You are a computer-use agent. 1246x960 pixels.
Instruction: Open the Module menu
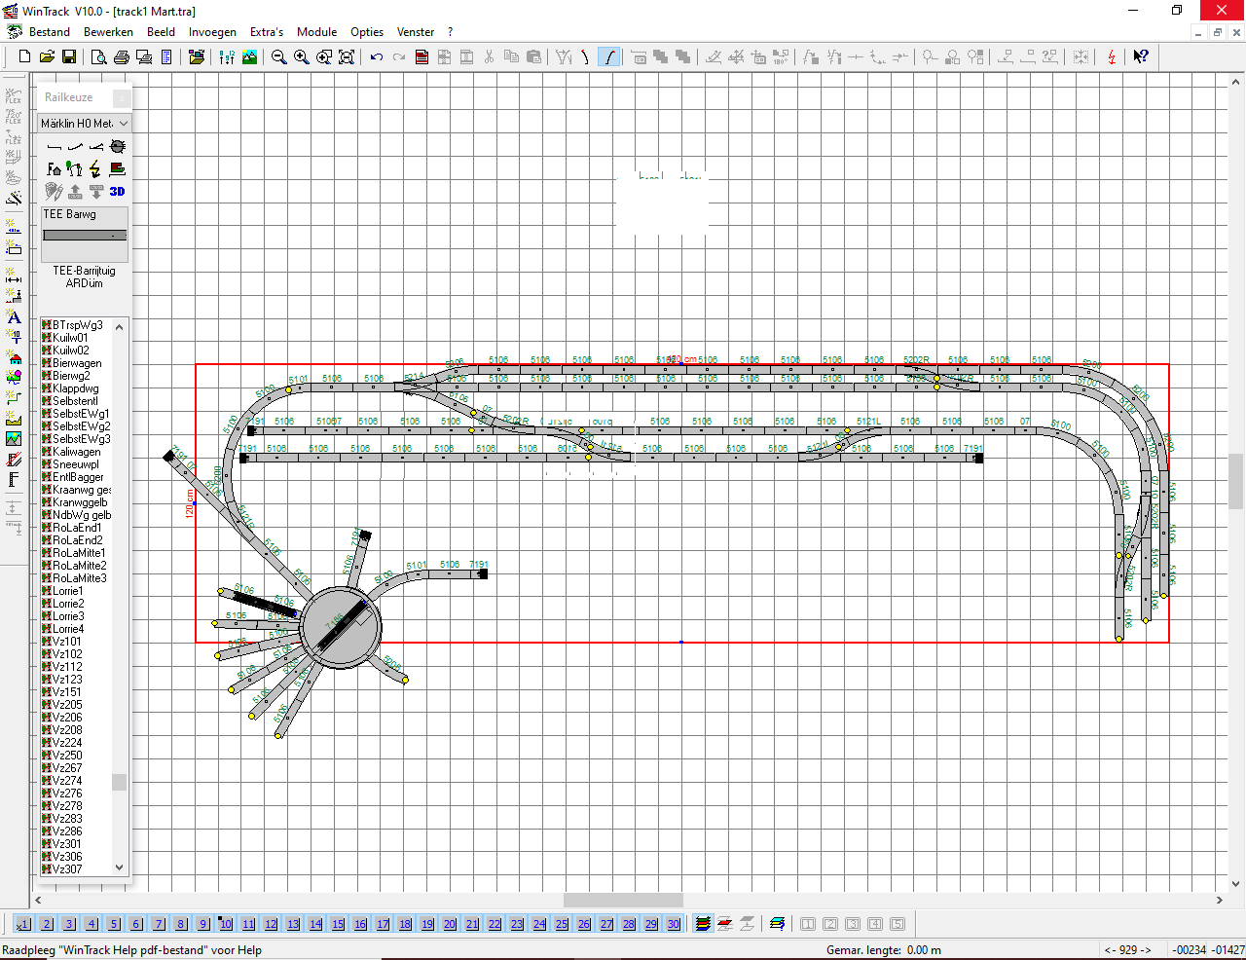[316, 32]
